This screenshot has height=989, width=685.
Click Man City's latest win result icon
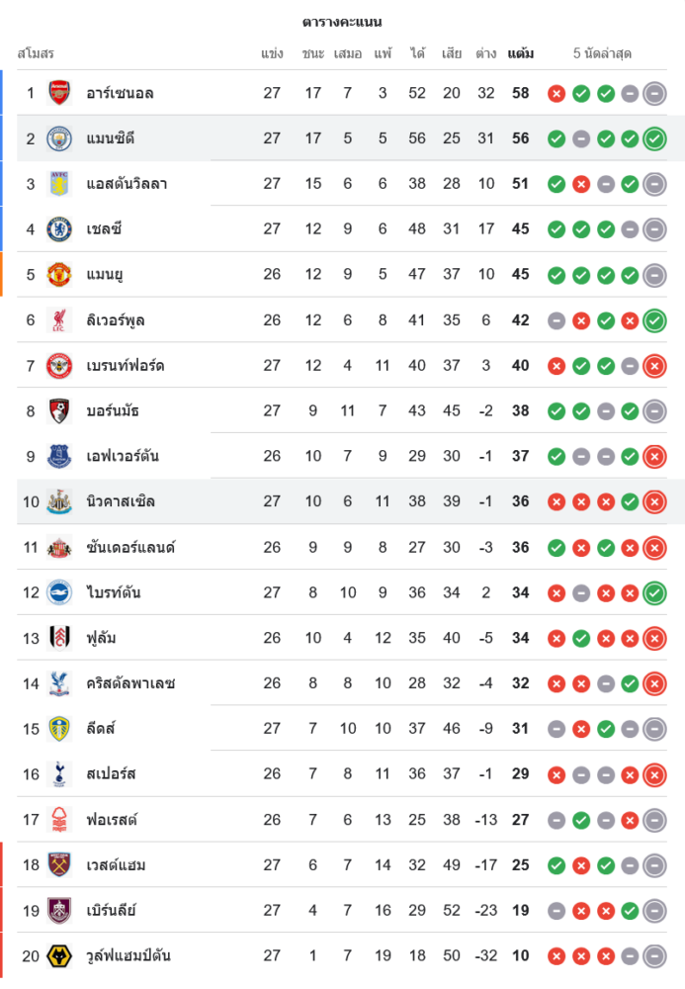(x=654, y=139)
